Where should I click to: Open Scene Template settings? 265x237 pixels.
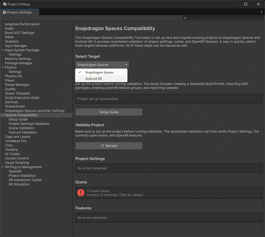tap(17, 93)
